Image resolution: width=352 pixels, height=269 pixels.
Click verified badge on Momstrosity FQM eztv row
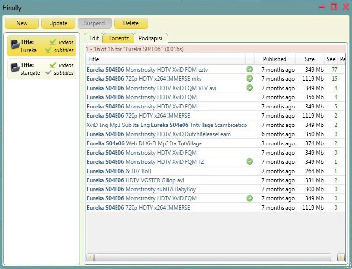tap(250, 69)
